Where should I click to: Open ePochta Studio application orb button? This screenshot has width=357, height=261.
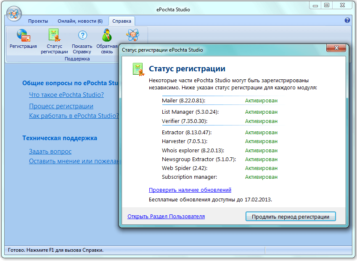pyautogui.click(x=14, y=13)
